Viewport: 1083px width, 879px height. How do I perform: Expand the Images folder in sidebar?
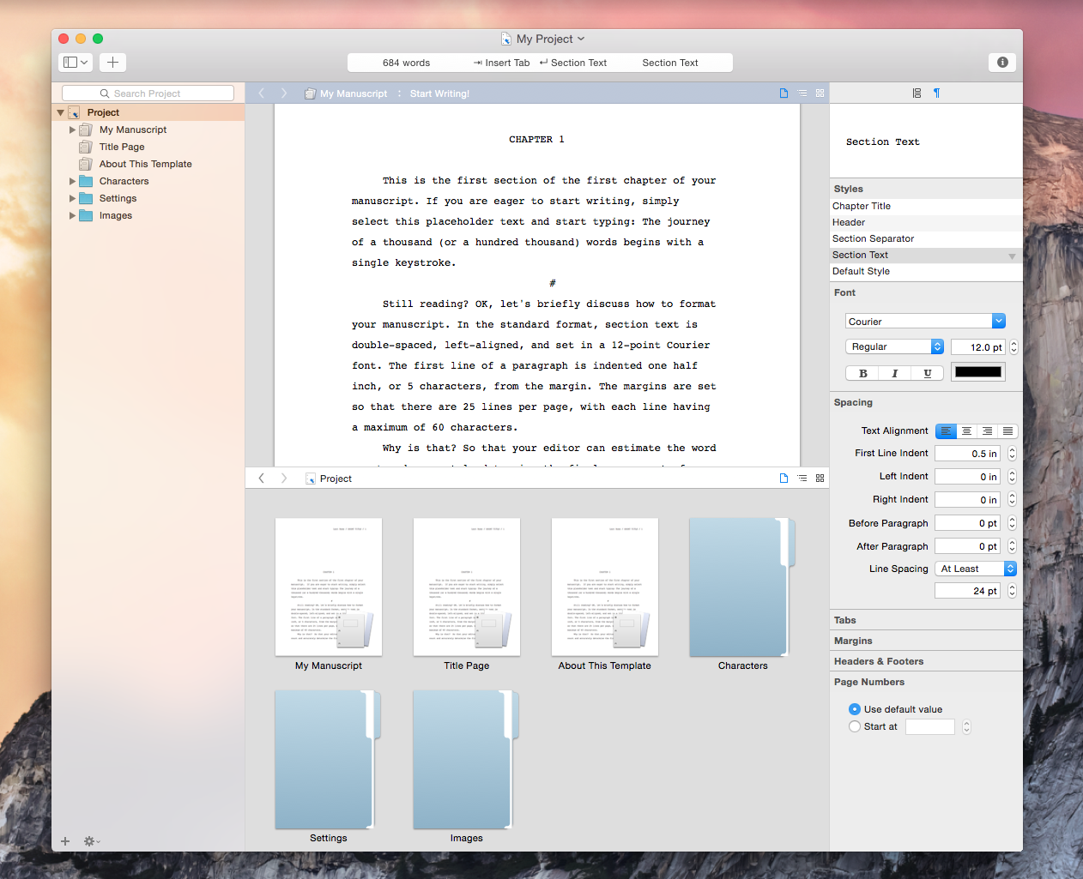72,215
